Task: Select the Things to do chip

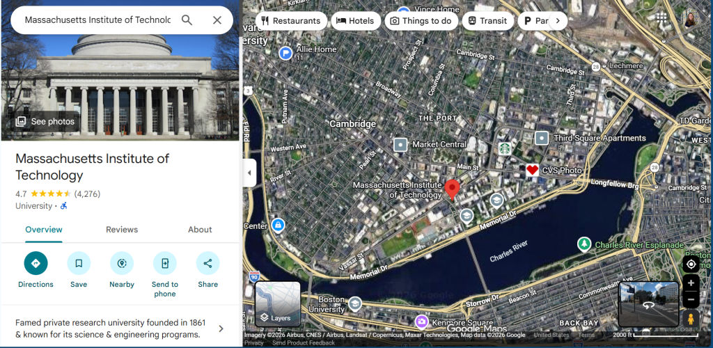Action: click(421, 20)
